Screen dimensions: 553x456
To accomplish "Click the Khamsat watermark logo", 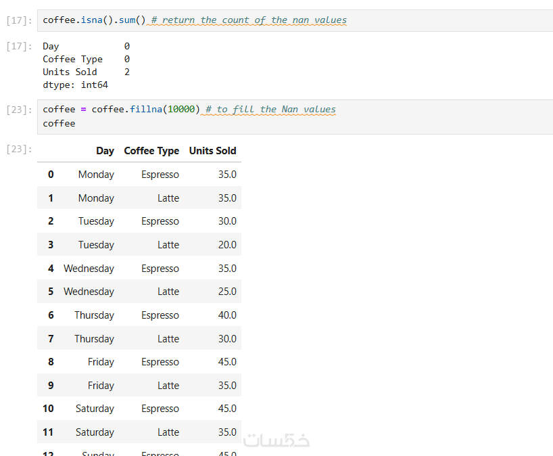I will coord(276,440).
